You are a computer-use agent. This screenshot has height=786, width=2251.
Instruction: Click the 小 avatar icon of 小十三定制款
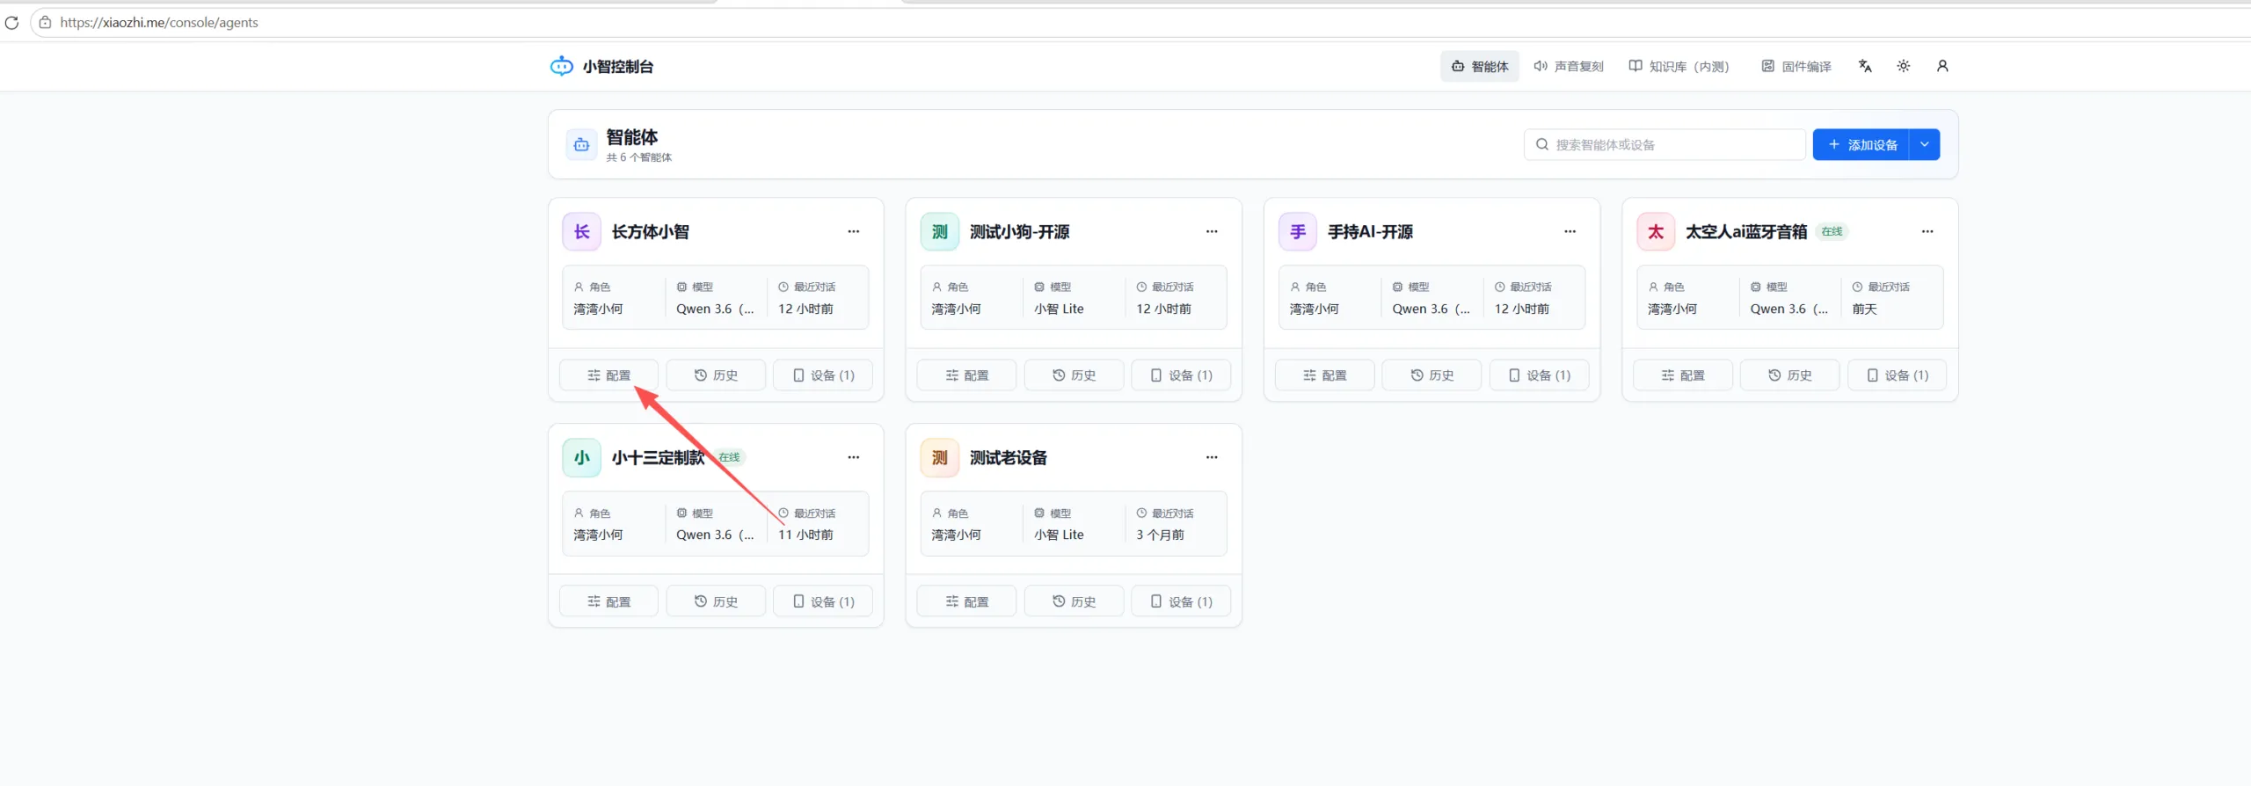point(581,458)
